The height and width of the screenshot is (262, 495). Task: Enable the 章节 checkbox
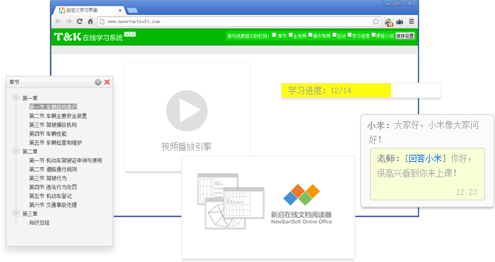click(x=274, y=35)
